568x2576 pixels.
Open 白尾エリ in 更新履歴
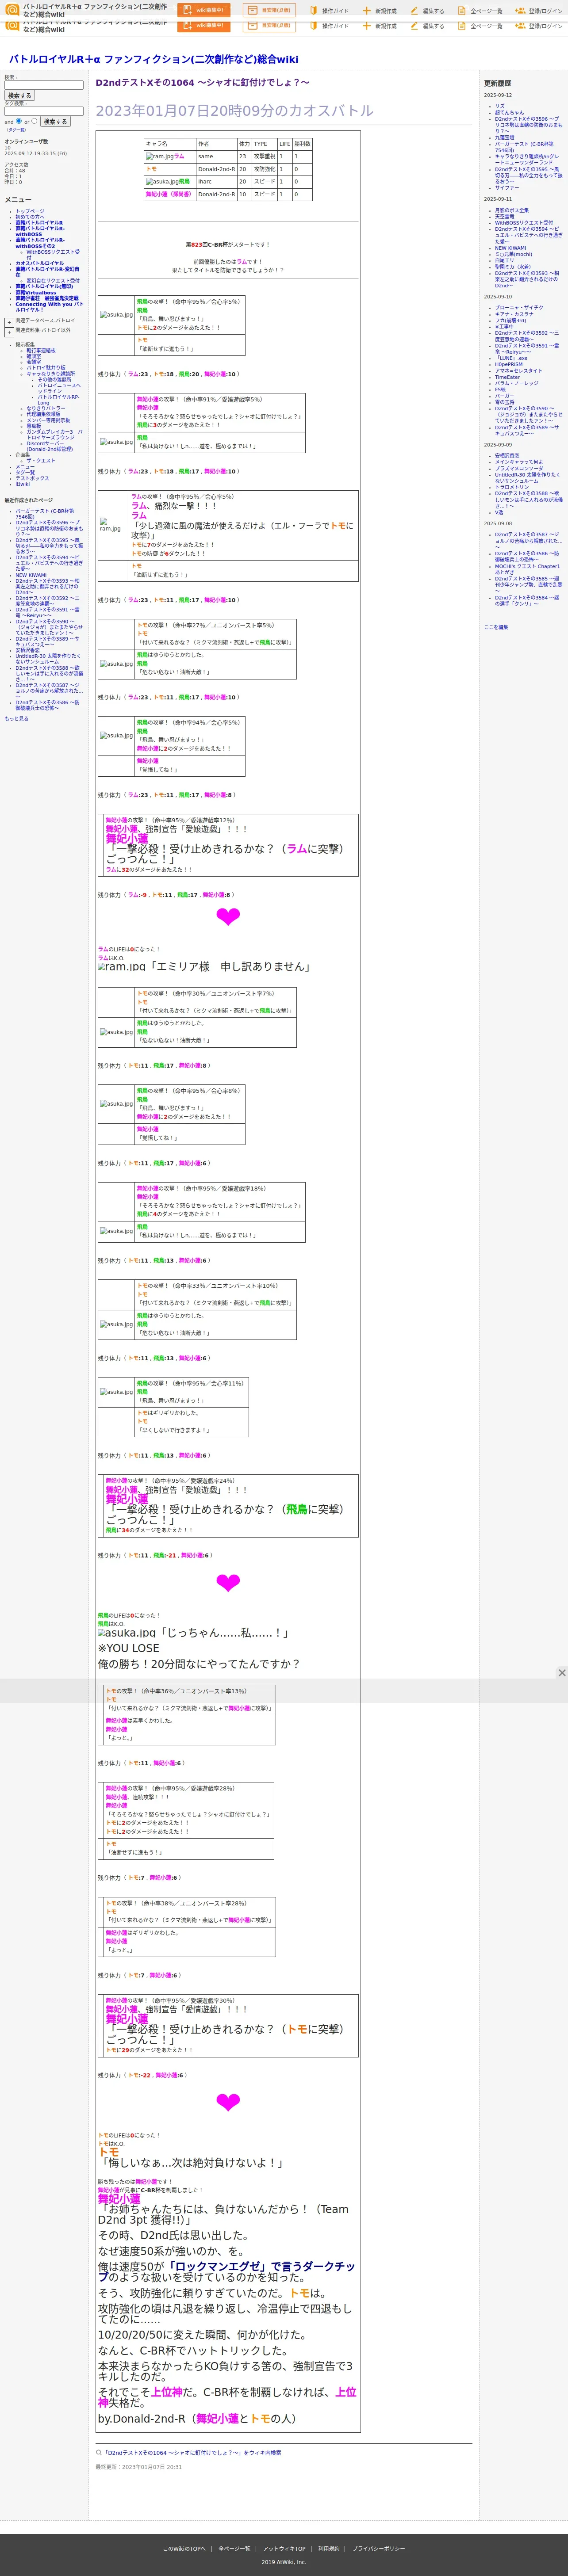(x=505, y=260)
